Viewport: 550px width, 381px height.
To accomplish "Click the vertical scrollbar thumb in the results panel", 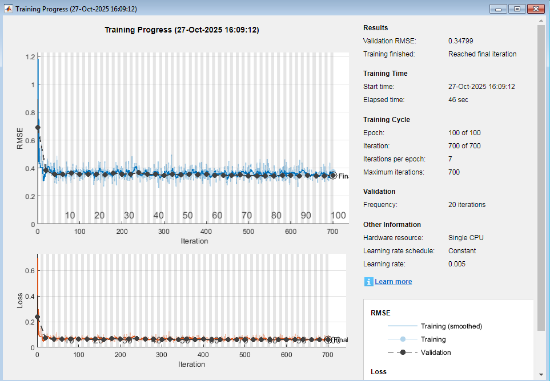I will click(x=541, y=177).
